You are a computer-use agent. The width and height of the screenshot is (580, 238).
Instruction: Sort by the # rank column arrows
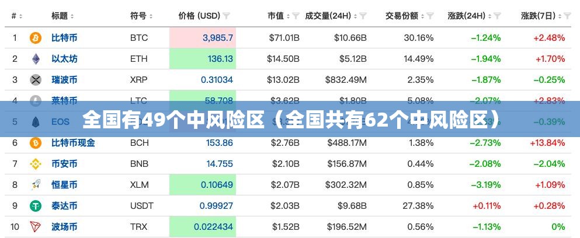[20, 16]
